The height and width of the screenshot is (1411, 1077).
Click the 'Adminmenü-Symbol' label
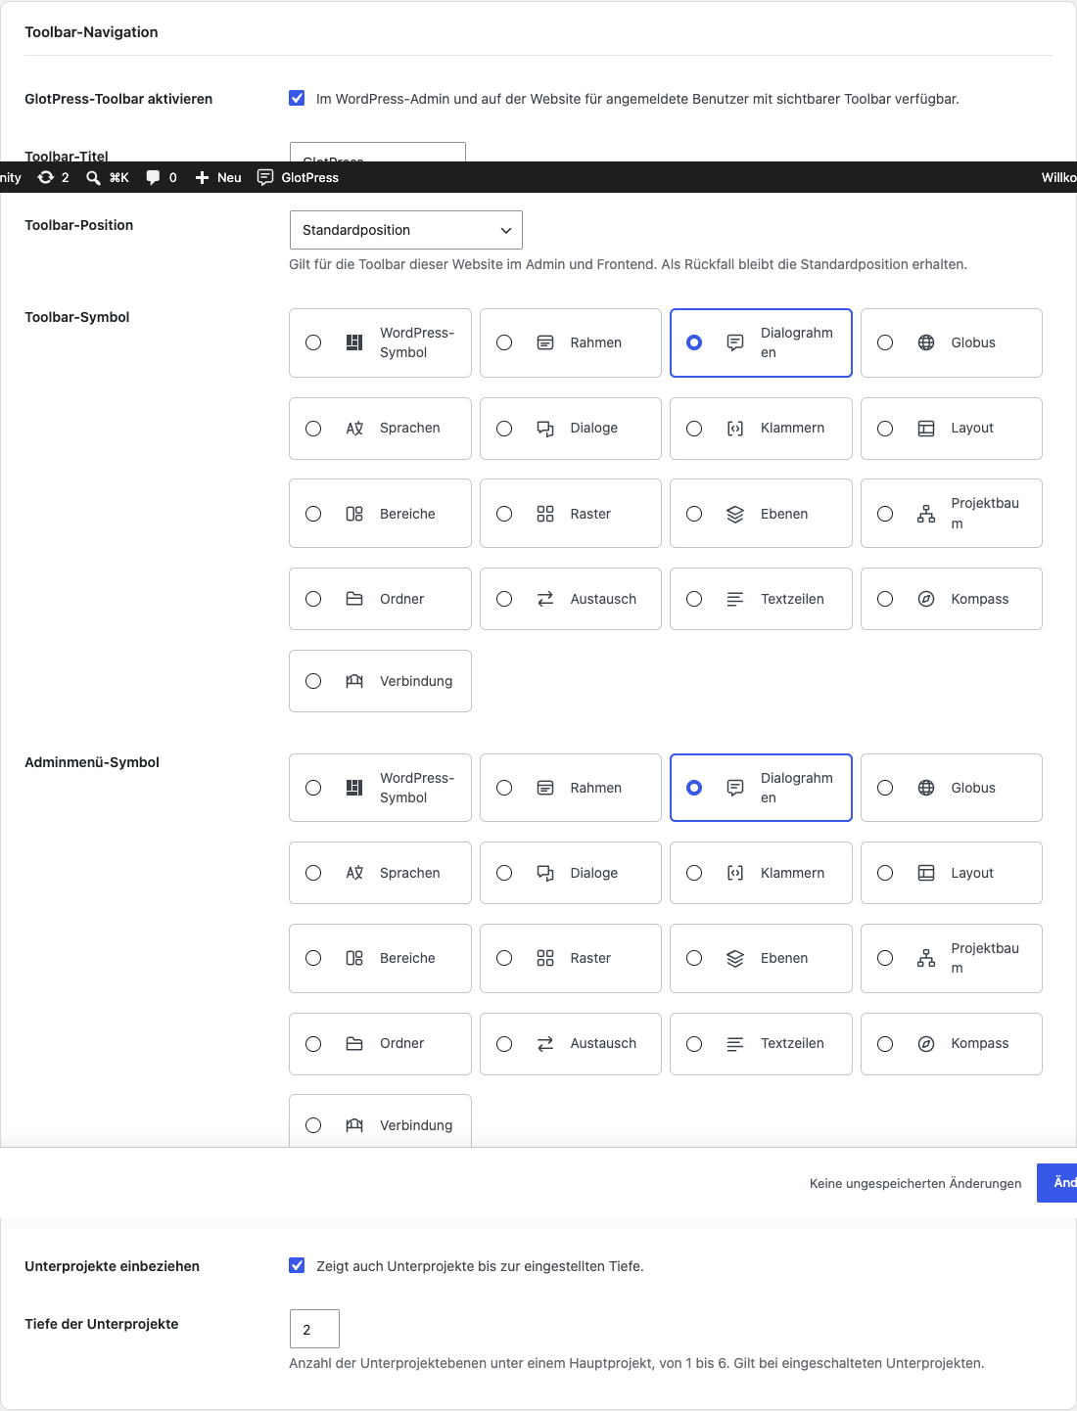(x=92, y=762)
